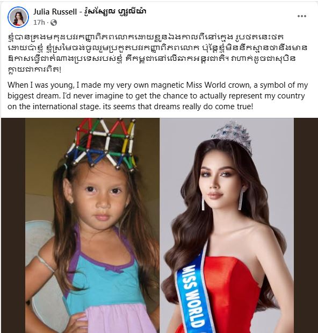Image resolution: width=318 pixels, height=333 pixels.
Task: Open the post's 17h timestamp link
Action: tap(39, 22)
